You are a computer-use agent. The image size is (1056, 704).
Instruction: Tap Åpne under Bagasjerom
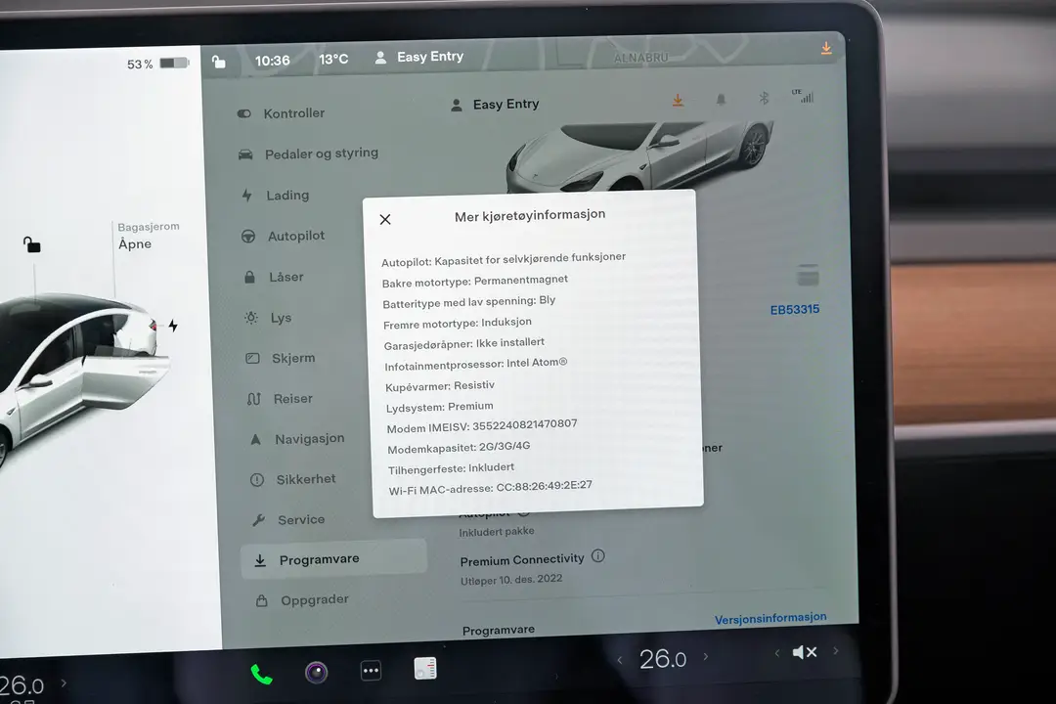[x=135, y=243]
